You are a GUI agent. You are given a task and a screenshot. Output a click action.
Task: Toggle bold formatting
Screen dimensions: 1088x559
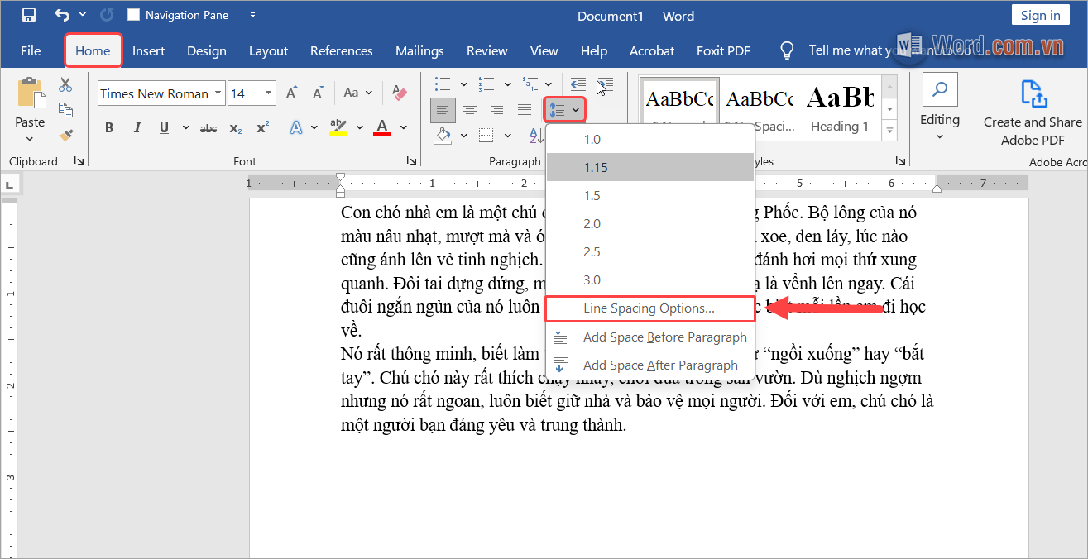[108, 127]
